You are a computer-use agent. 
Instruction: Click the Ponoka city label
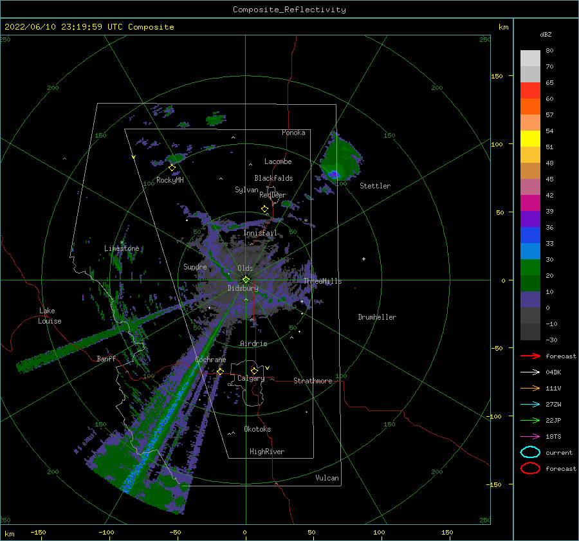point(293,133)
